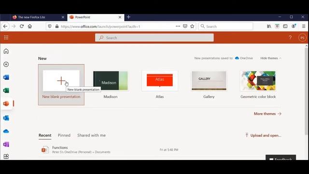Image resolution: width=309 pixels, height=174 pixels.
Task: Go to Office Home in the sidebar
Action: pos(6,51)
